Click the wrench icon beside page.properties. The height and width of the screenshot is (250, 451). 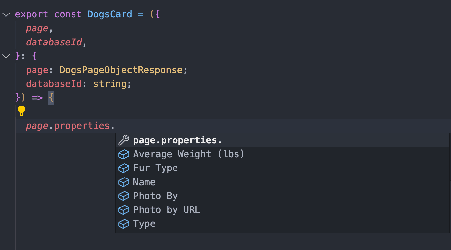pos(124,140)
